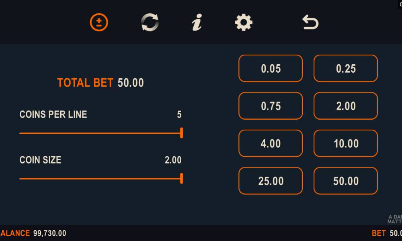
Task: Click the Total Bet 50.00 display
Action: (x=100, y=83)
